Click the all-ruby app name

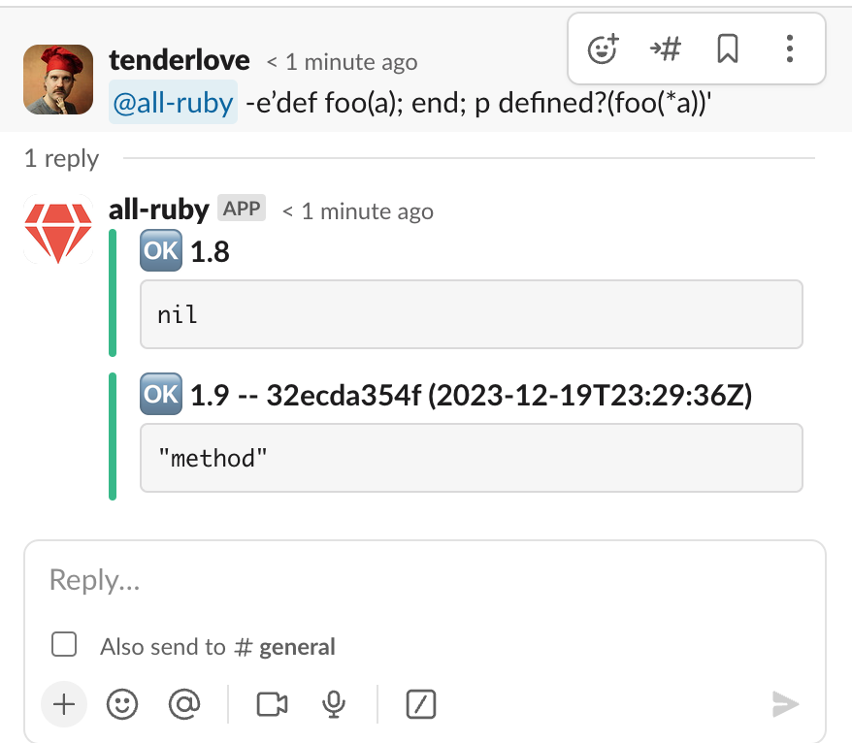(159, 210)
